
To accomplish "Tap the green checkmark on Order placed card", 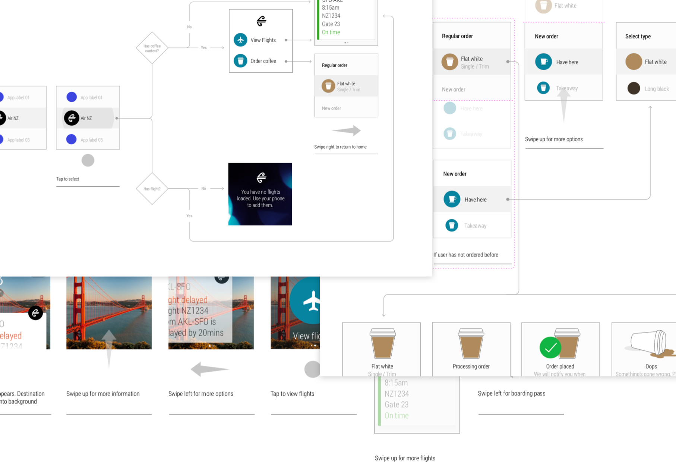I will coord(550,347).
